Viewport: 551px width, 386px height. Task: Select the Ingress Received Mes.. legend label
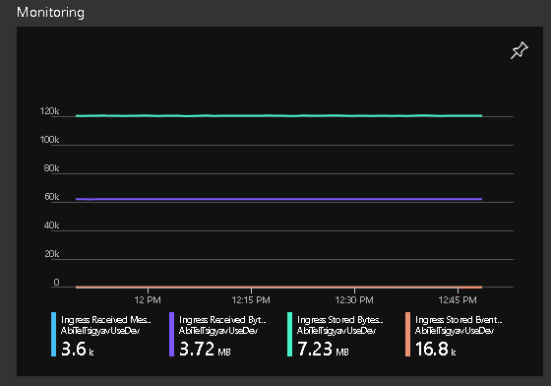pos(106,320)
